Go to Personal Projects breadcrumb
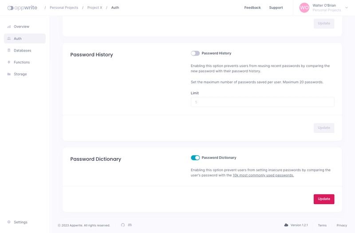Screen dimensions: 355x233 (x=64, y=8)
